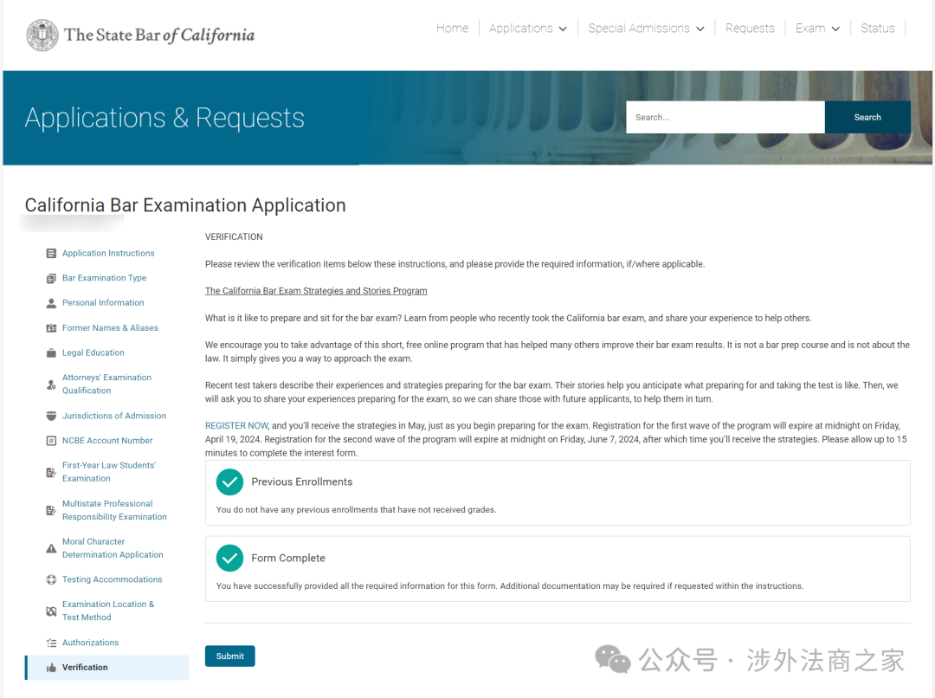The height and width of the screenshot is (698, 935).
Task: Click the NCBE Account Number icon
Action: pyautogui.click(x=51, y=441)
